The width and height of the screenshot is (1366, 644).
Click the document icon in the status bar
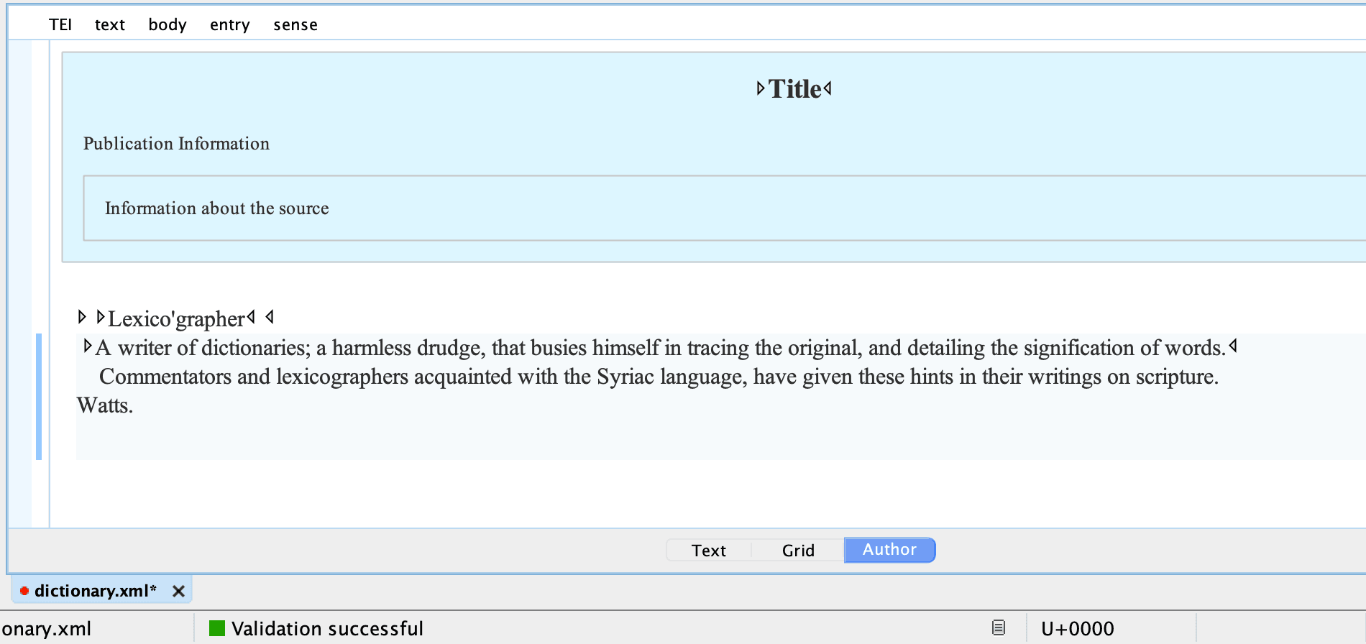tap(999, 627)
